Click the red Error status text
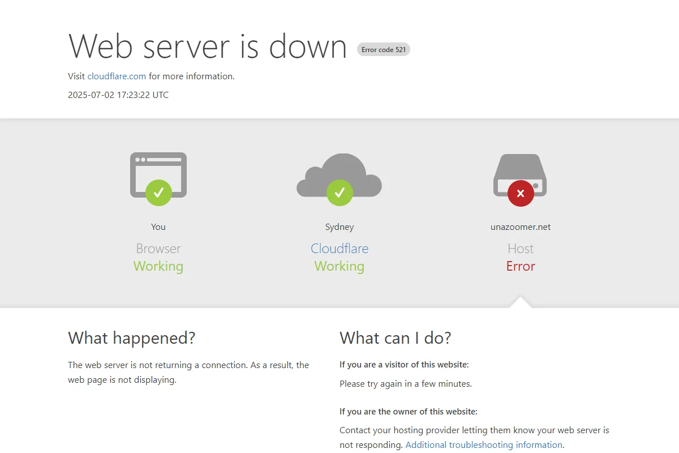 pyautogui.click(x=521, y=266)
